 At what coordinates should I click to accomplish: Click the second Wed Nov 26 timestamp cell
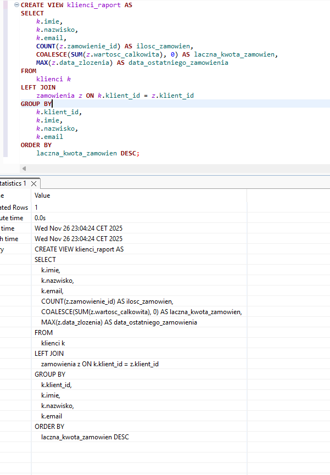pos(79,239)
